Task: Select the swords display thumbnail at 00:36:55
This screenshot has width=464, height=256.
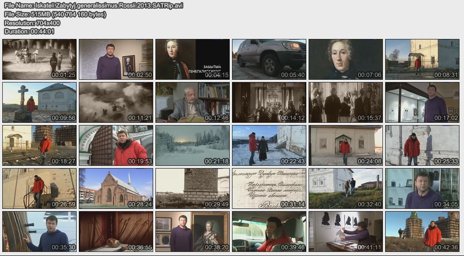Action: (116, 232)
